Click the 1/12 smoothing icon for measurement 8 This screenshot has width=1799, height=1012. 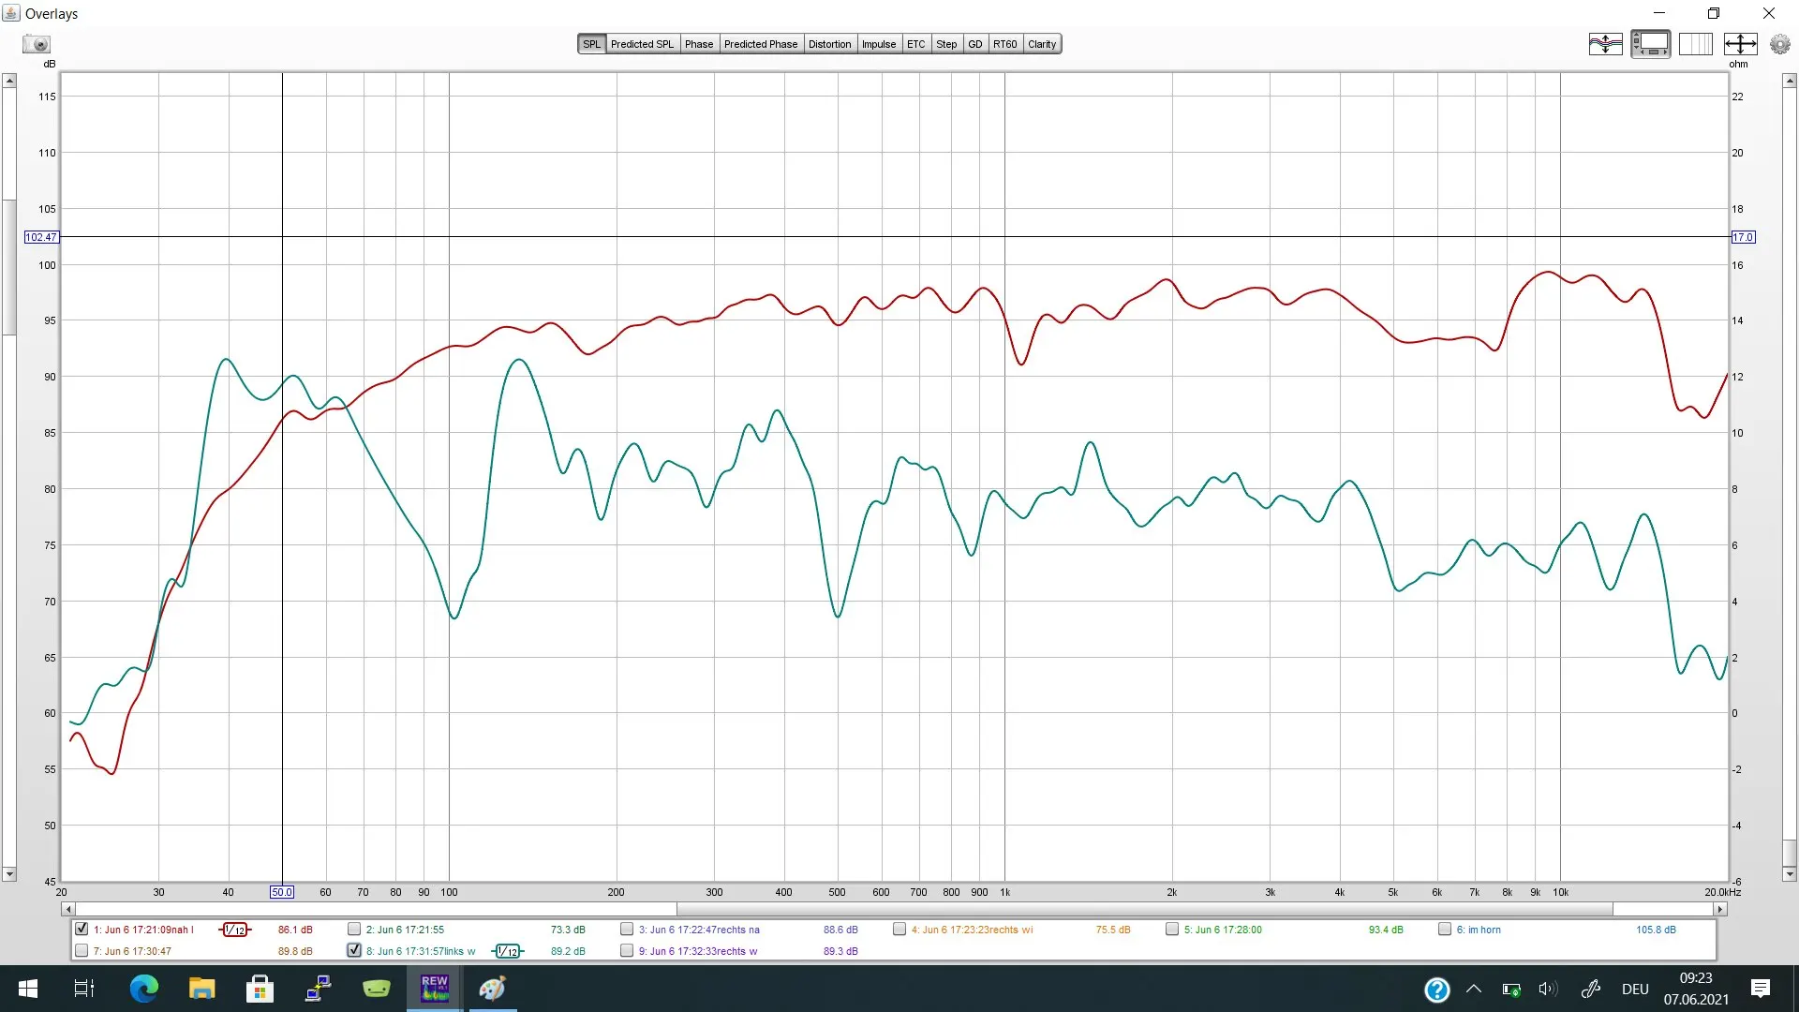tap(507, 951)
